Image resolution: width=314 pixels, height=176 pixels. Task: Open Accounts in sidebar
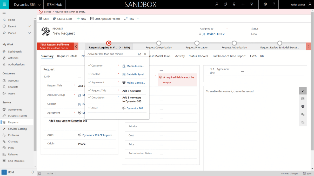pos(13,80)
